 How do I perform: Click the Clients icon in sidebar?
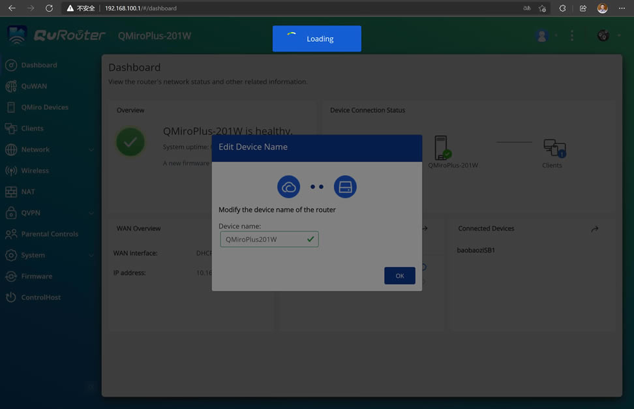pos(11,129)
